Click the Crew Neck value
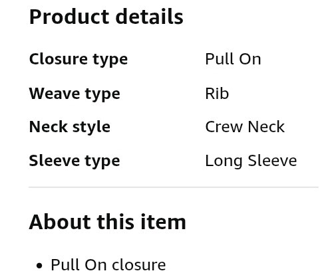Viewport: 336px width, 277px height. point(245,127)
